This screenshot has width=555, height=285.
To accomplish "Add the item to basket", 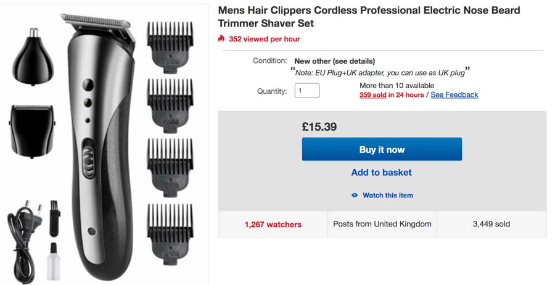I will click(381, 173).
